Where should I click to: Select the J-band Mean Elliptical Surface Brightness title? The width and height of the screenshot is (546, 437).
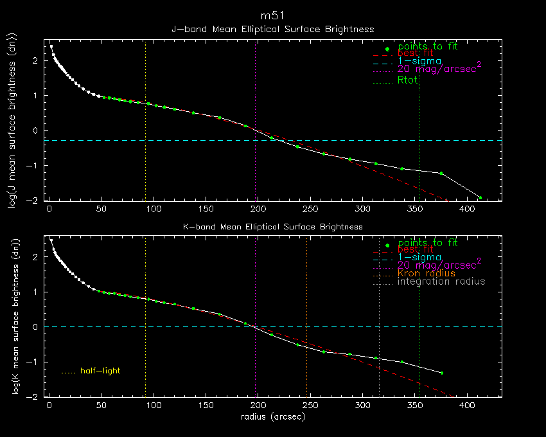click(x=272, y=30)
